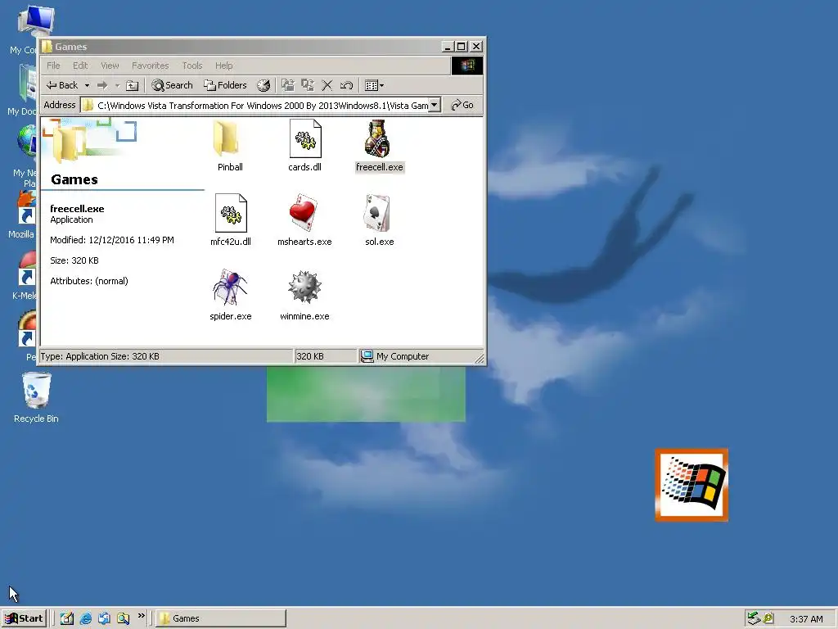Expand the Back history dropdown arrow
Screen dimensions: 838x629
[x=87, y=85]
